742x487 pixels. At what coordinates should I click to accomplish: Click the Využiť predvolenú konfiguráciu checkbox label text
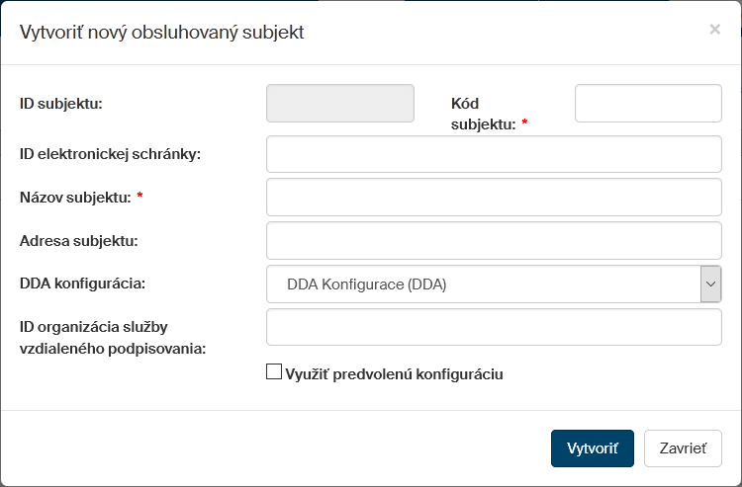coord(394,373)
